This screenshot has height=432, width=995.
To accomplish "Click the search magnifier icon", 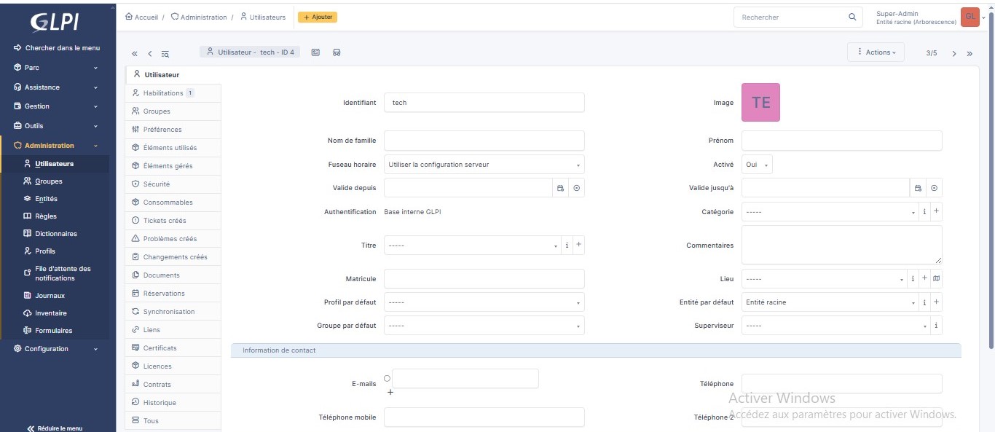I will pos(852,17).
